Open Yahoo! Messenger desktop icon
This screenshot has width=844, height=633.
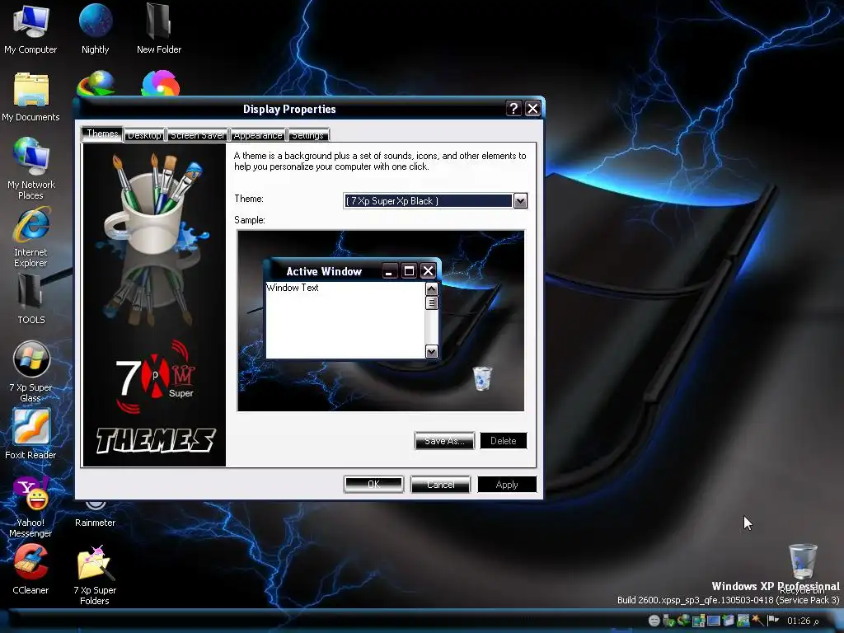click(x=30, y=507)
